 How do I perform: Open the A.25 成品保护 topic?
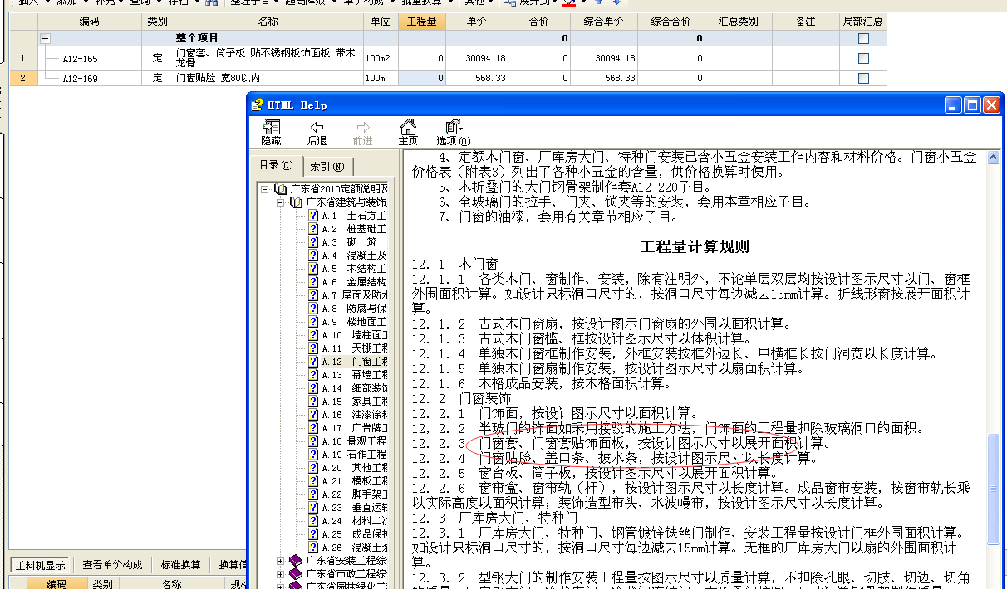[353, 534]
